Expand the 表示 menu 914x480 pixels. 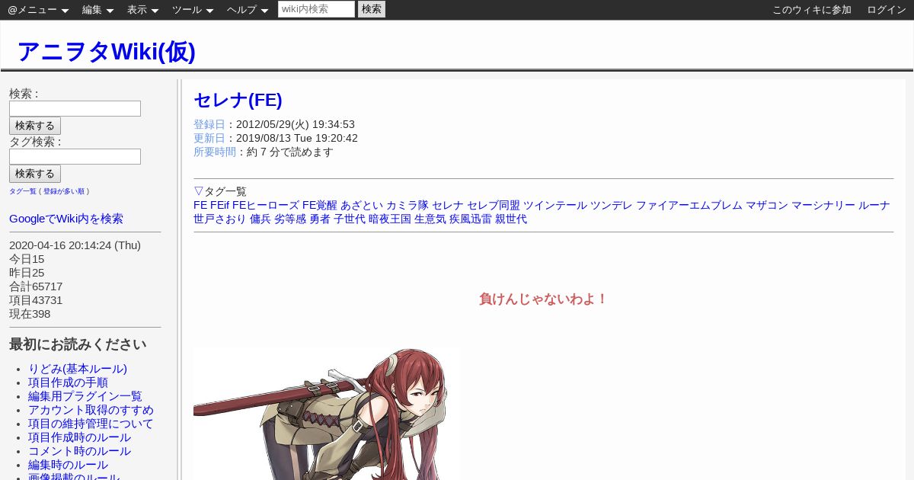pyautogui.click(x=142, y=10)
